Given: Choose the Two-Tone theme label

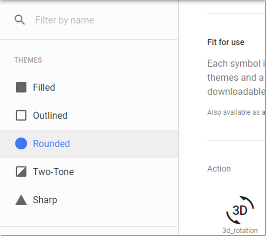Looking at the screenshot, I should click(x=54, y=172).
